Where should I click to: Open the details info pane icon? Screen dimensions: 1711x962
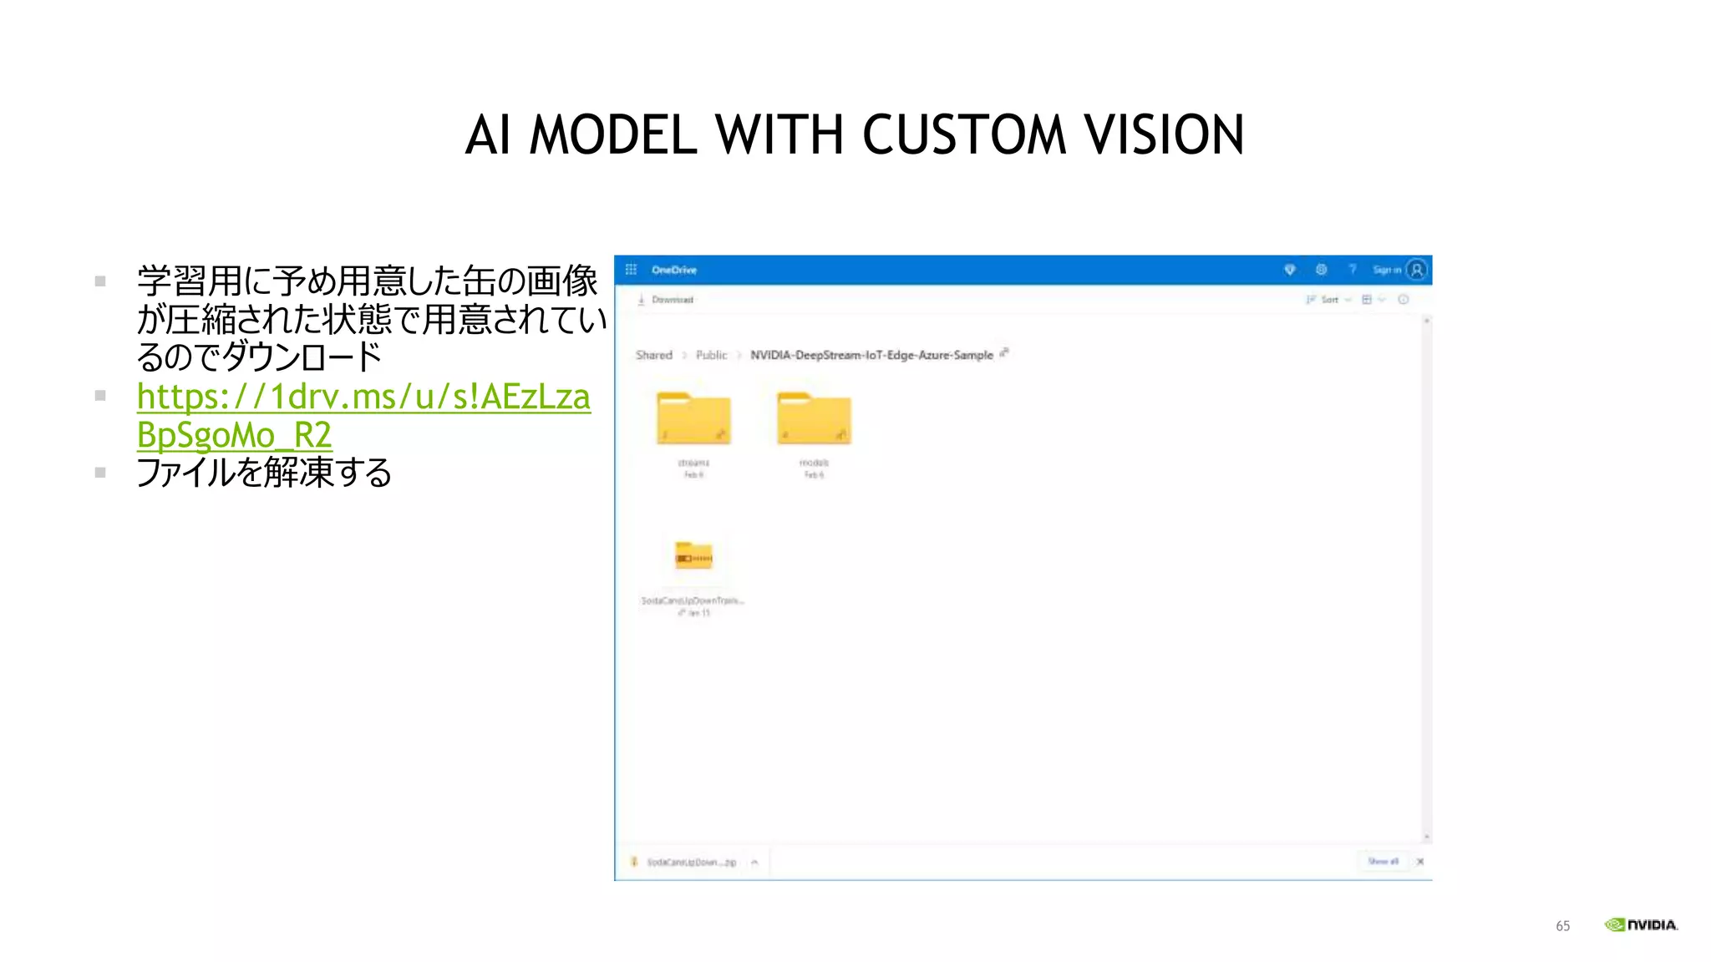[1404, 300]
